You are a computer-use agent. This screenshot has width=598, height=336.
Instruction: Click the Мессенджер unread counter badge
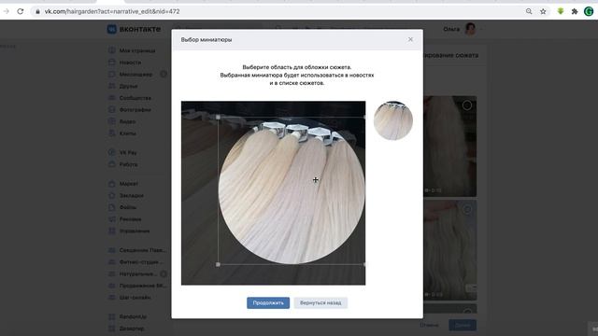(x=164, y=74)
